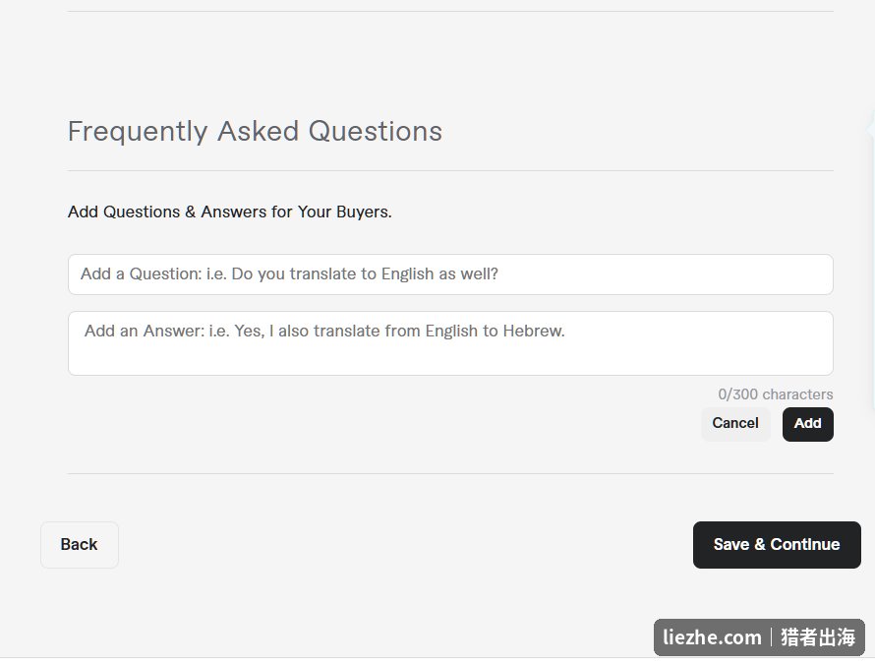875x666 pixels.
Task: Click the ampersand in Save & Continue
Action: coord(760,544)
